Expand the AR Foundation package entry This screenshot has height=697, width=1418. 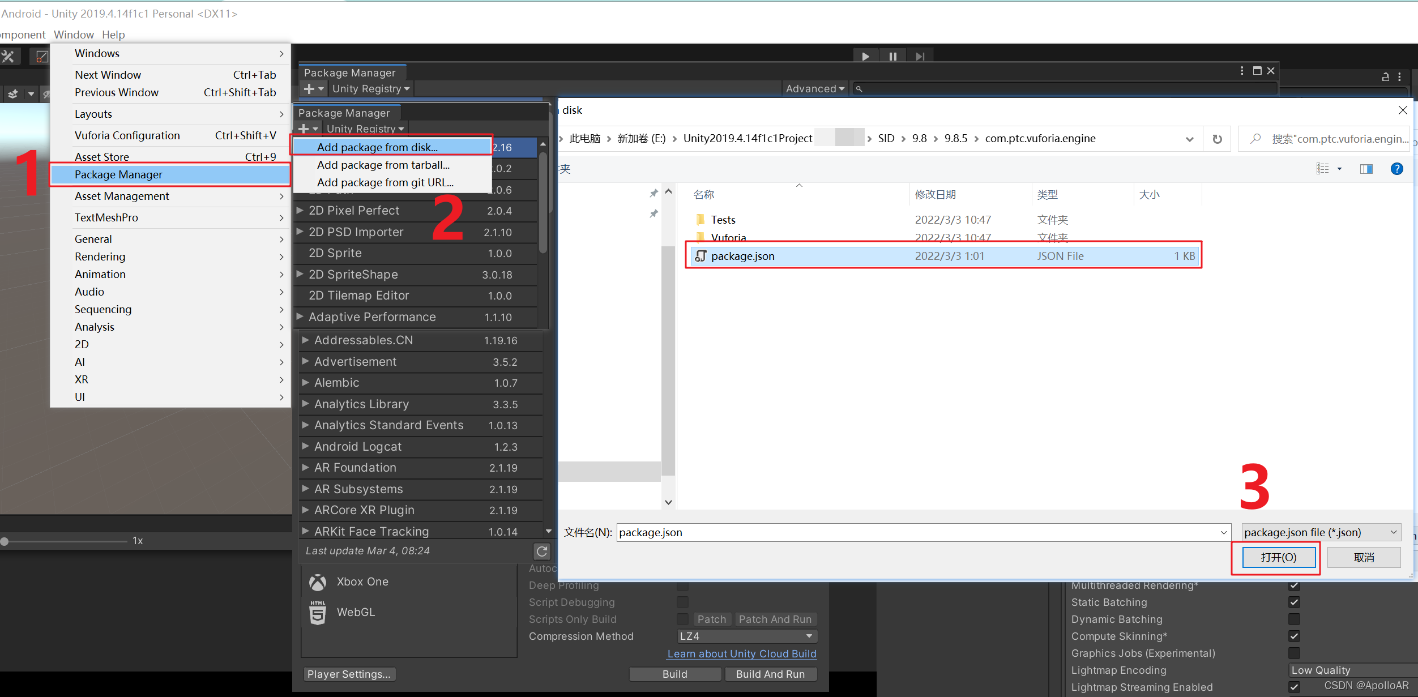coord(305,468)
